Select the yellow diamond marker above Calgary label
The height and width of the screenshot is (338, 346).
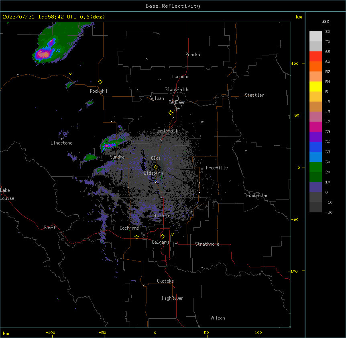coord(163,236)
